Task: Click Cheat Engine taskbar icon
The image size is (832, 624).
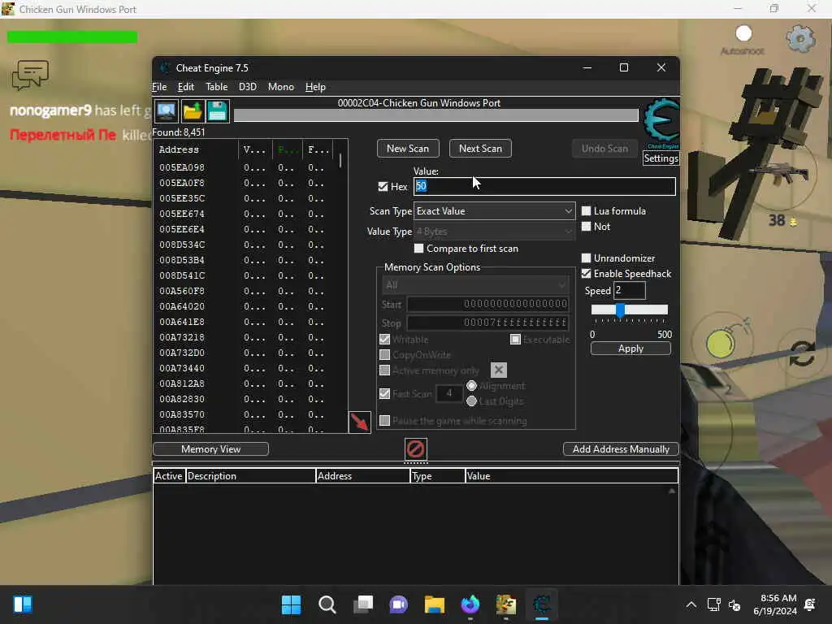Action: (x=542, y=604)
